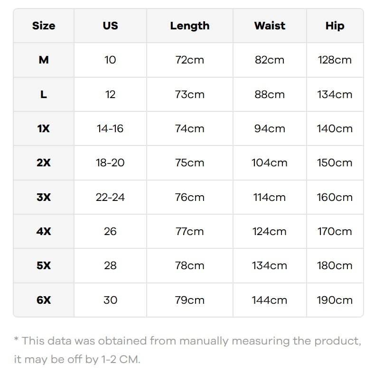Select the 72cm length cell
The image size is (374, 372).
point(189,60)
